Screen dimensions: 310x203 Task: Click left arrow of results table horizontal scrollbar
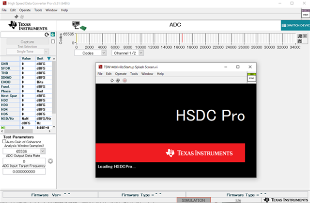tap(2, 131)
